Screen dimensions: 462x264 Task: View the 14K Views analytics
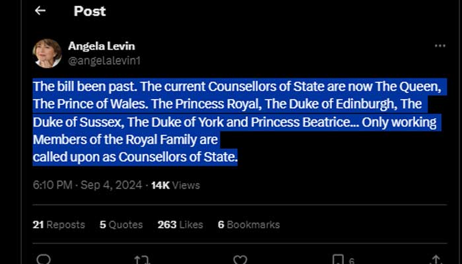(x=175, y=185)
